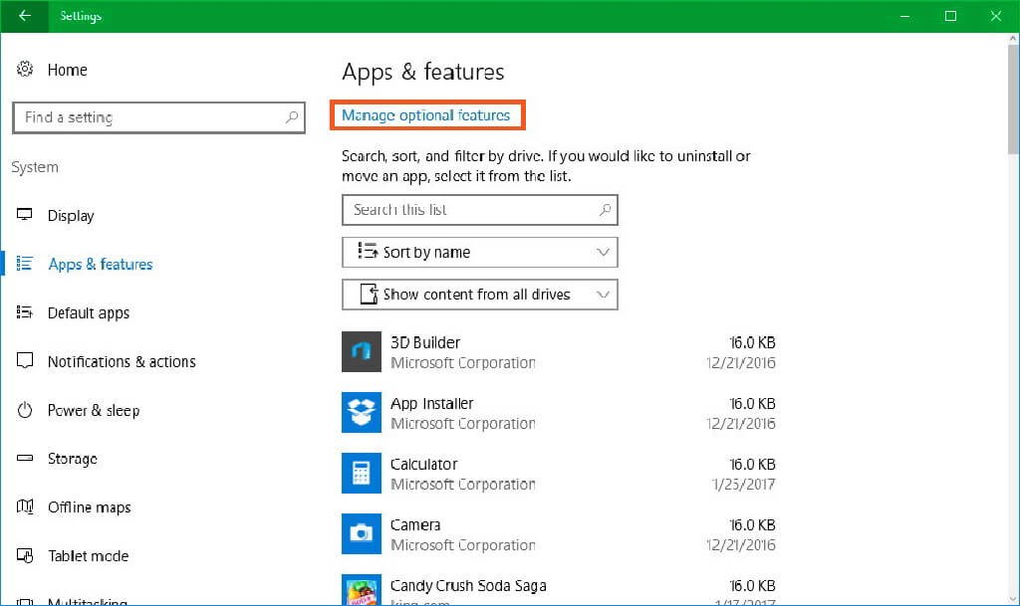Click the Candy Crush Soda Saga icon
Image resolution: width=1020 pixels, height=606 pixels.
click(362, 590)
